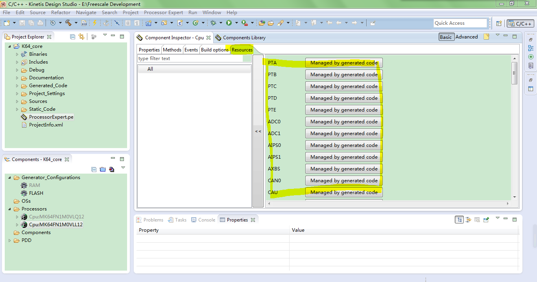
Task: Expand the Generated_Code folder
Action: pyautogui.click(x=17, y=86)
